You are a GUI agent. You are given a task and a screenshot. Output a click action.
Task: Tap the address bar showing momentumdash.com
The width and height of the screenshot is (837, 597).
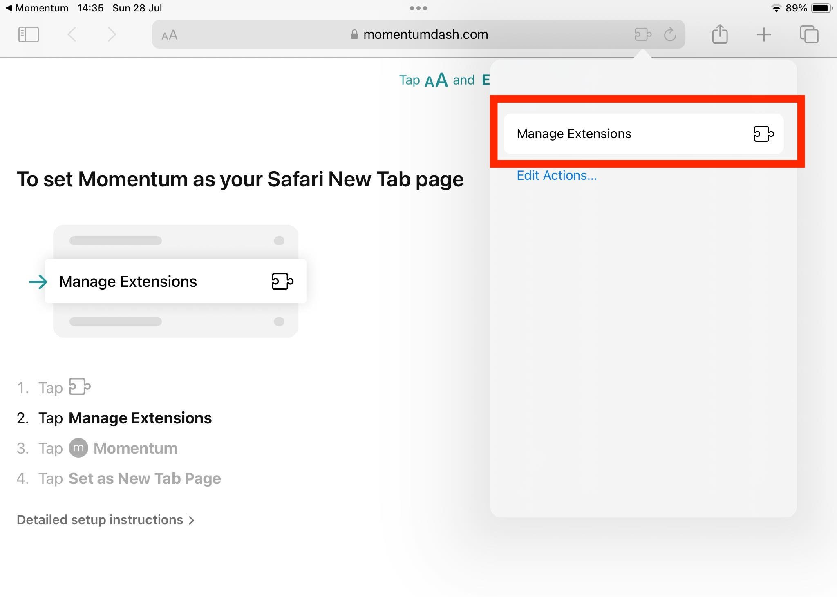[425, 34]
